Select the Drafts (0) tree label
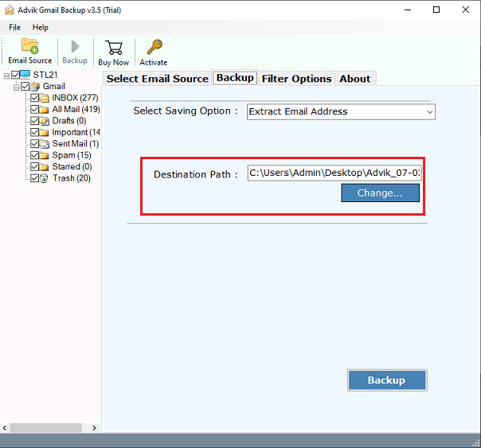 click(69, 121)
